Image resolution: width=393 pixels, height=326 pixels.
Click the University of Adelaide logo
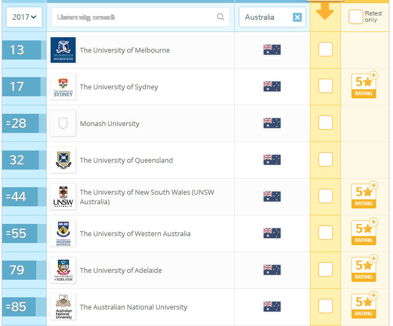pyautogui.click(x=63, y=270)
